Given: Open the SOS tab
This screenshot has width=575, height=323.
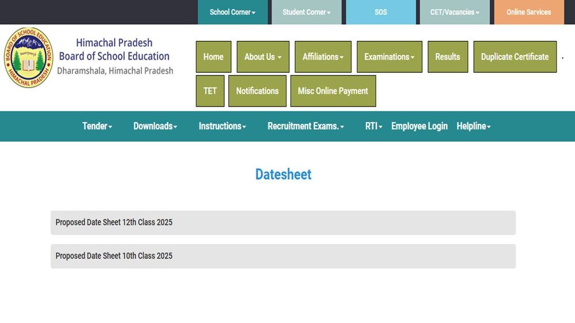Looking at the screenshot, I should (381, 12).
